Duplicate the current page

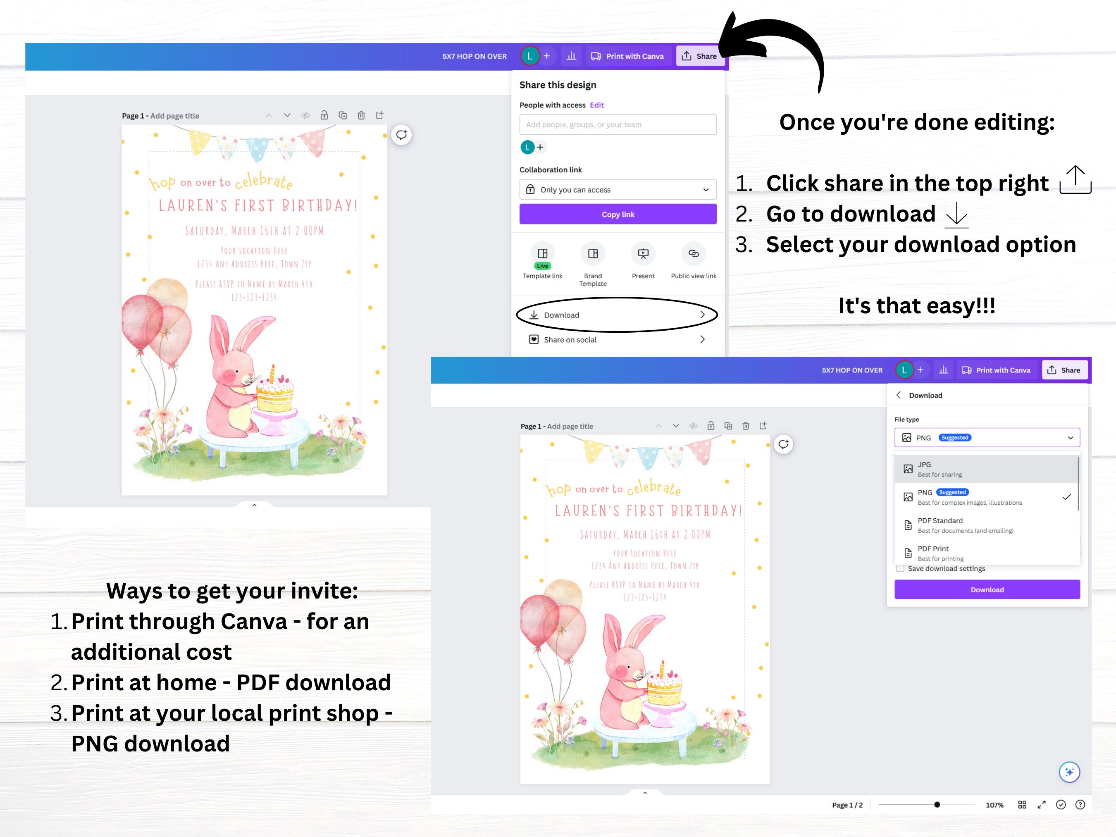coord(343,115)
